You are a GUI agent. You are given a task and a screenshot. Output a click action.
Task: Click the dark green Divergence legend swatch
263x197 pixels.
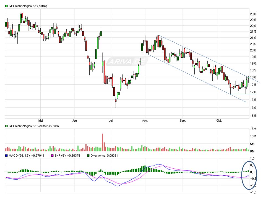[88, 156]
